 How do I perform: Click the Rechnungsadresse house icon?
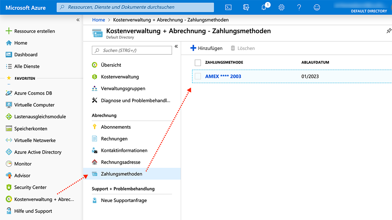click(x=94, y=162)
